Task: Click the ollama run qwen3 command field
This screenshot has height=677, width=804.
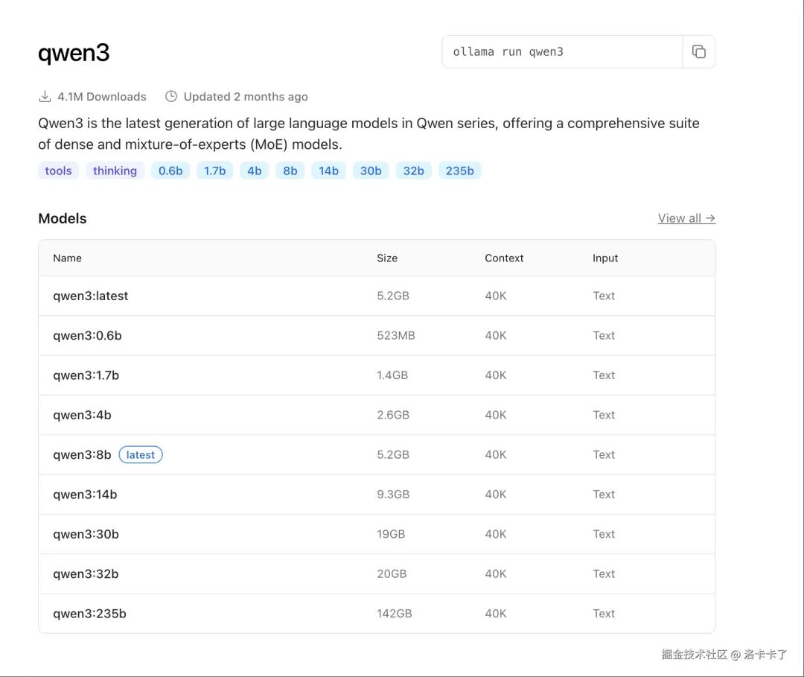Action: (x=562, y=52)
